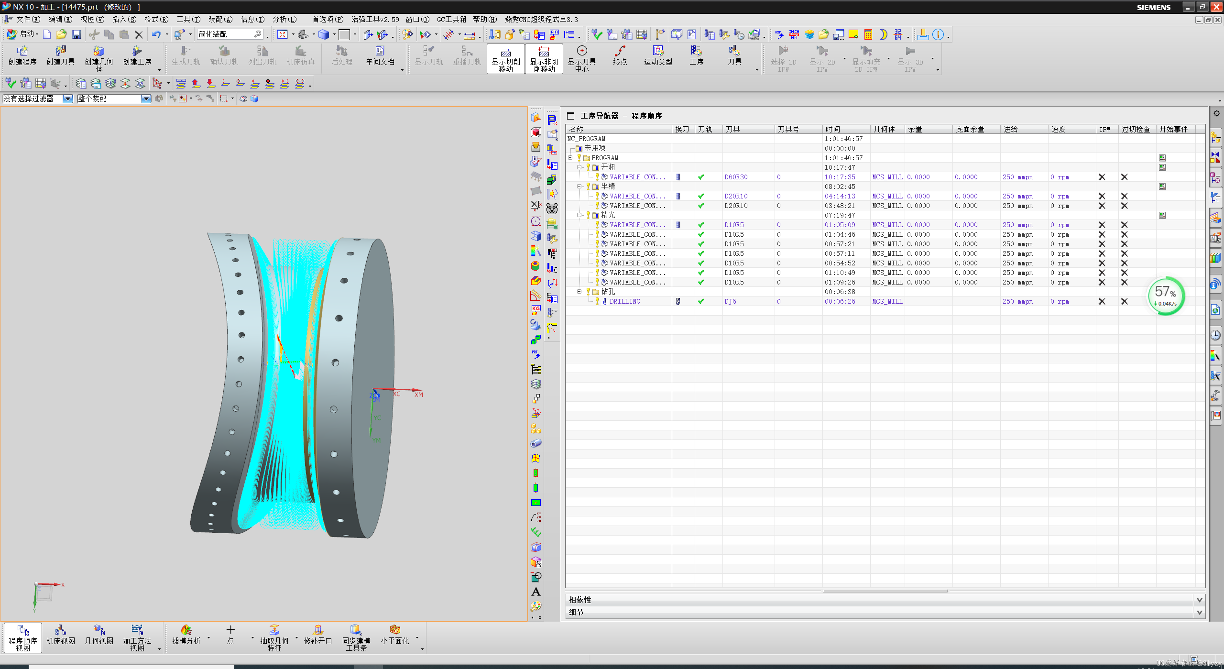Collapse the 钻孔 program group

tap(579, 292)
